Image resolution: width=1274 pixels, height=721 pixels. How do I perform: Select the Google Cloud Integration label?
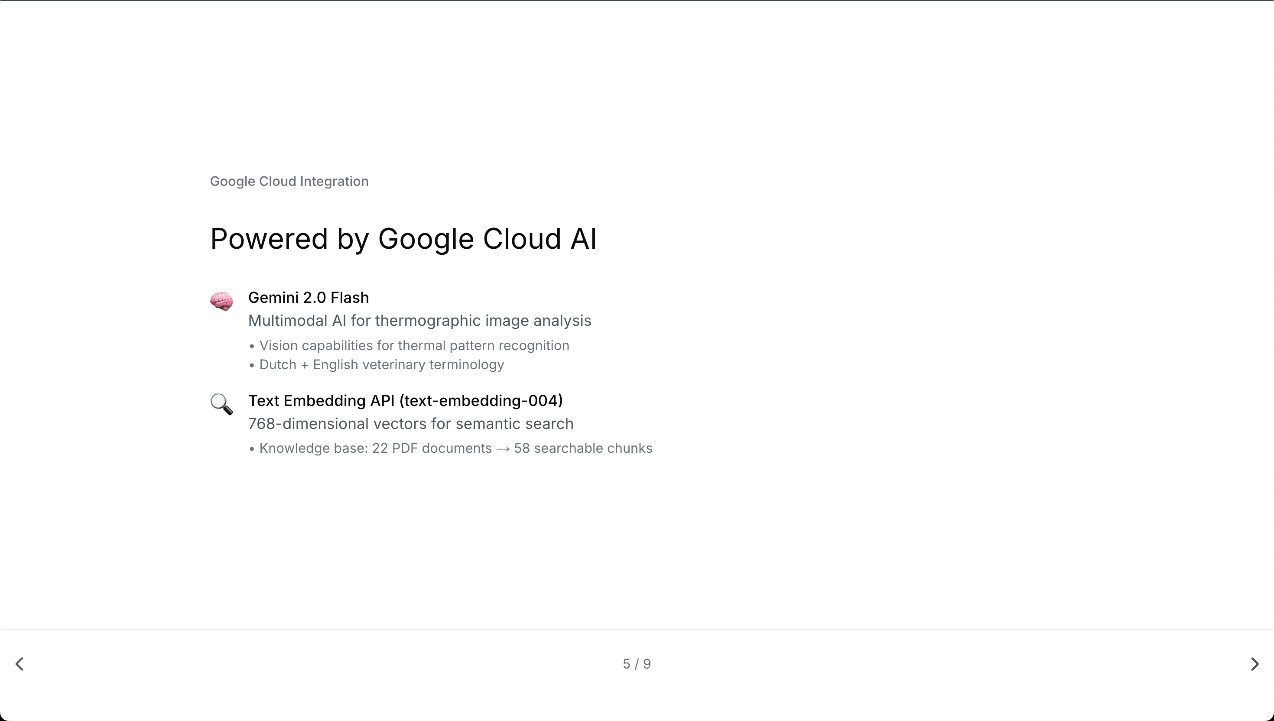point(289,181)
